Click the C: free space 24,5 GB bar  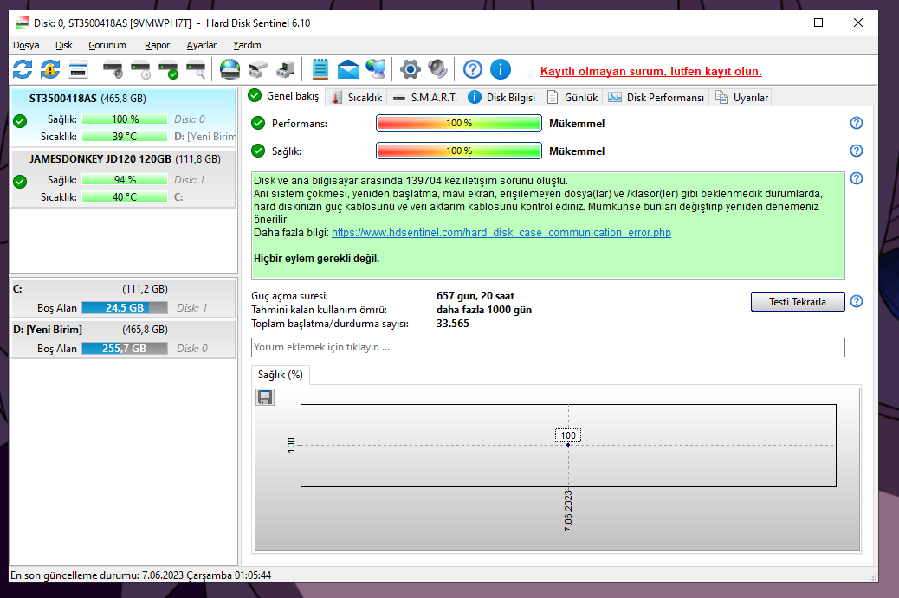point(125,307)
